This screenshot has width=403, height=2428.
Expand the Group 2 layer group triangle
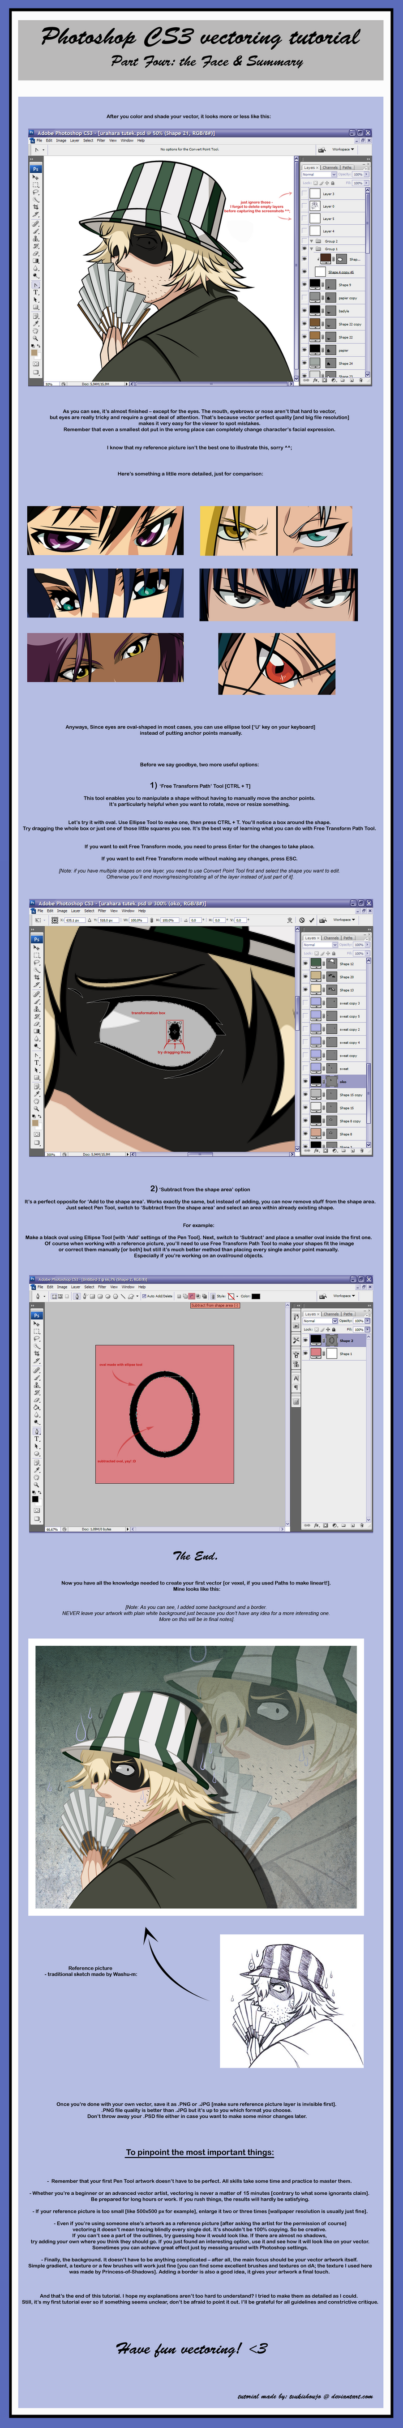click(312, 241)
